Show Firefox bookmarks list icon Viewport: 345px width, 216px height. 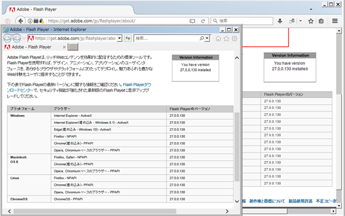(x=321, y=21)
